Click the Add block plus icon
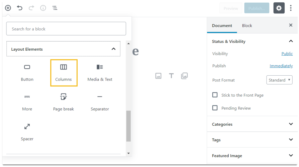 click(x=8, y=8)
